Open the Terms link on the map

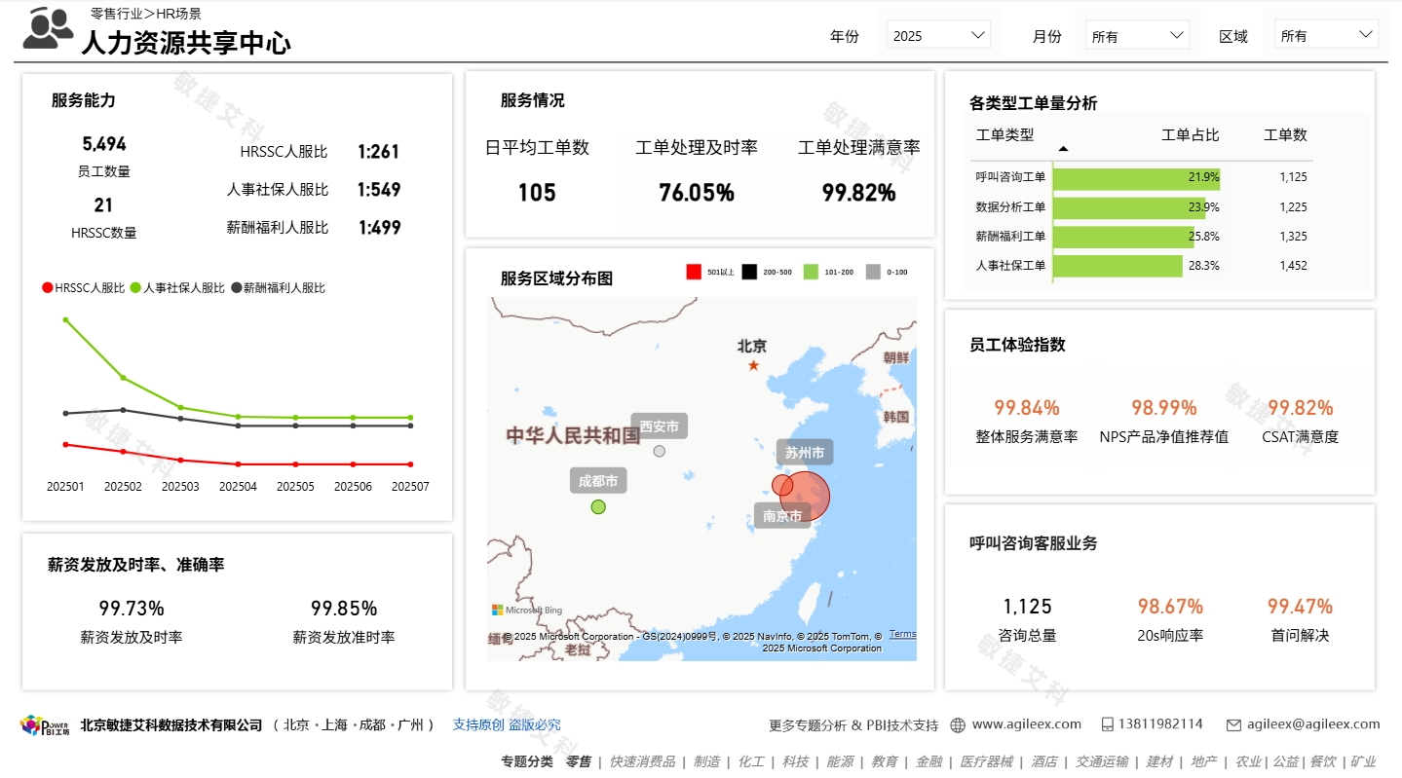click(903, 633)
